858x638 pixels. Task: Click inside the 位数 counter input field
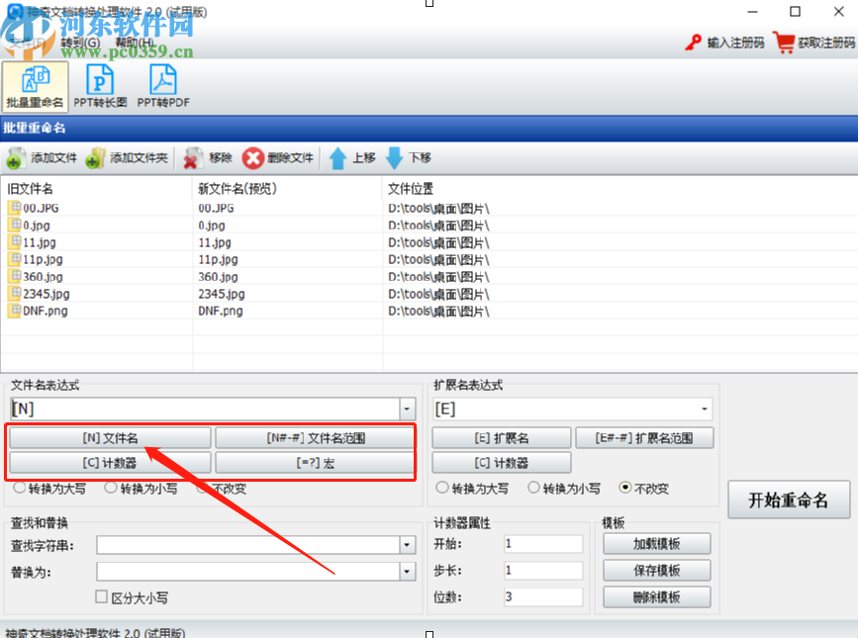coord(542,596)
